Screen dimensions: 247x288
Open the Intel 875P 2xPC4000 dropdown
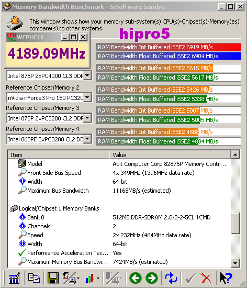pos(87,76)
